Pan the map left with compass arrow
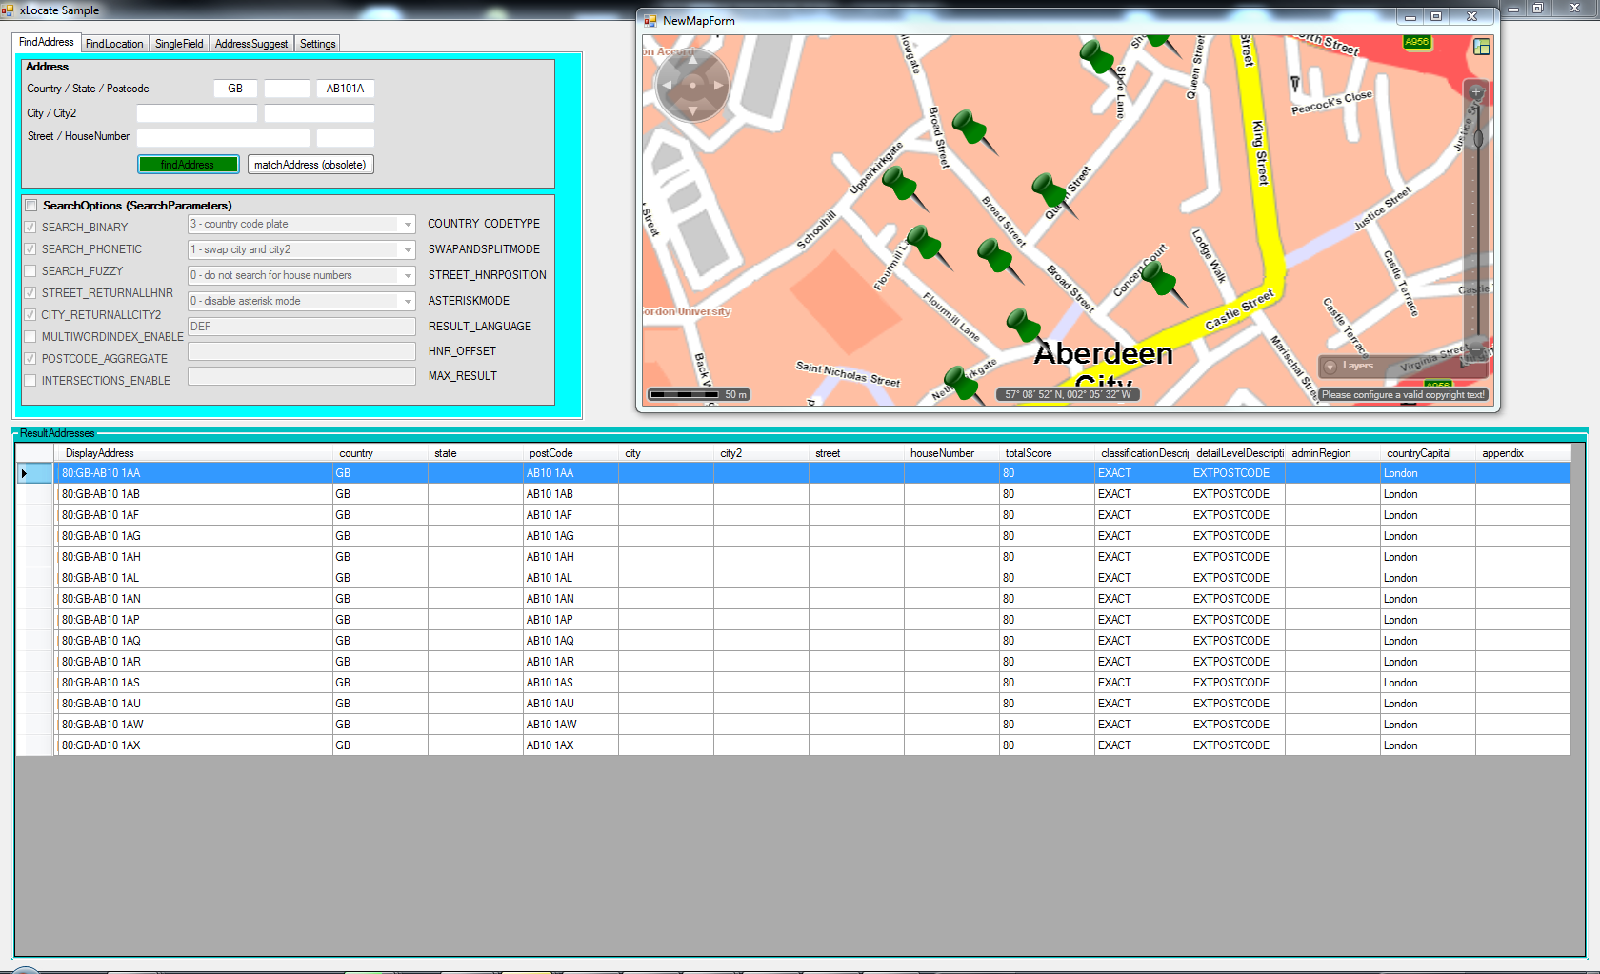 coord(667,86)
